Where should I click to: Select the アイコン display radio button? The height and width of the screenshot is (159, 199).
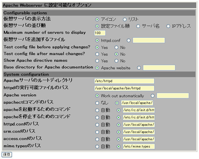(x=97, y=20)
